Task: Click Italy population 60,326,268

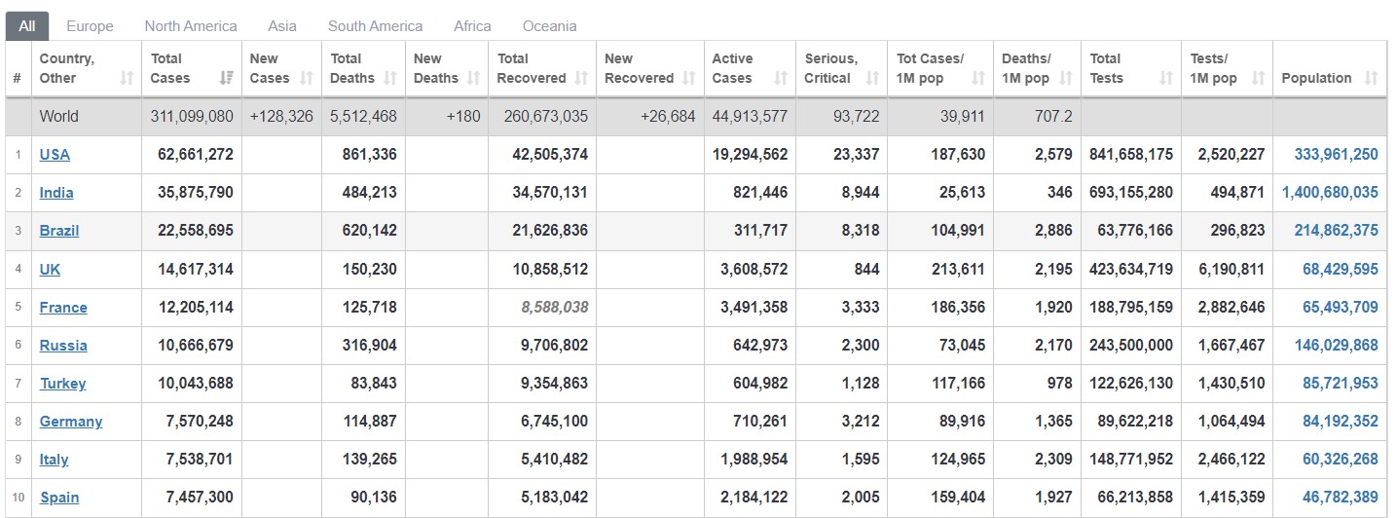Action: (1341, 459)
